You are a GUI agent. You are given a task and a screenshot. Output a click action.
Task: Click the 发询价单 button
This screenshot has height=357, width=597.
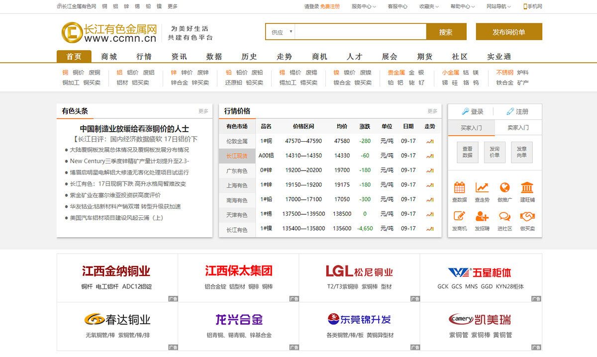pyautogui.click(x=495, y=152)
